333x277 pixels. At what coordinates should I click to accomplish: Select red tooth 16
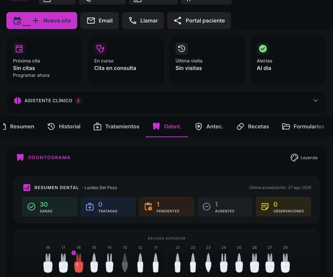coord(79,263)
